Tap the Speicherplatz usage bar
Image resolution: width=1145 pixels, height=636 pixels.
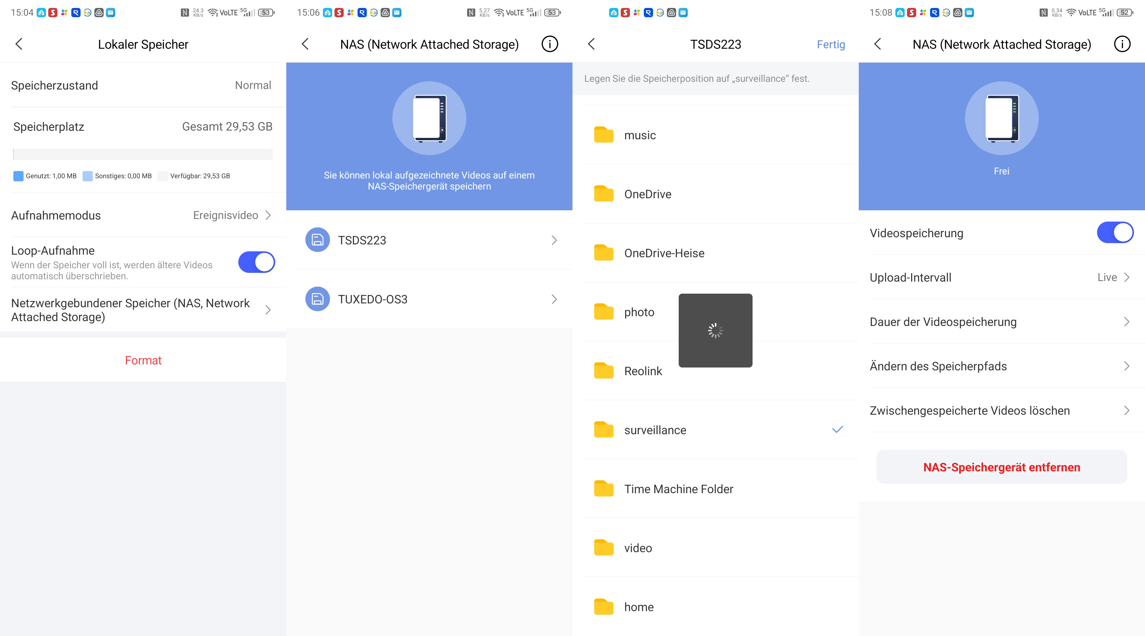(x=143, y=154)
